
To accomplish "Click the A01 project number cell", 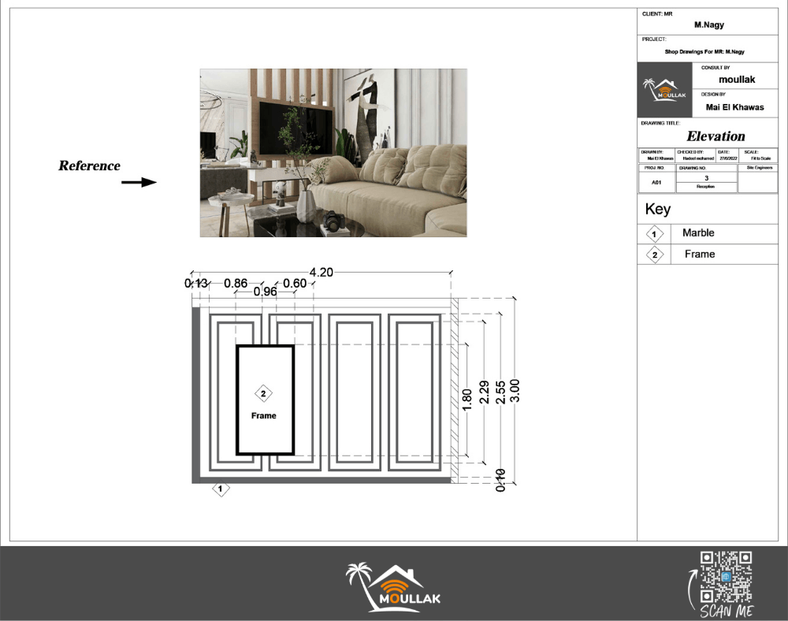I will (x=656, y=181).
